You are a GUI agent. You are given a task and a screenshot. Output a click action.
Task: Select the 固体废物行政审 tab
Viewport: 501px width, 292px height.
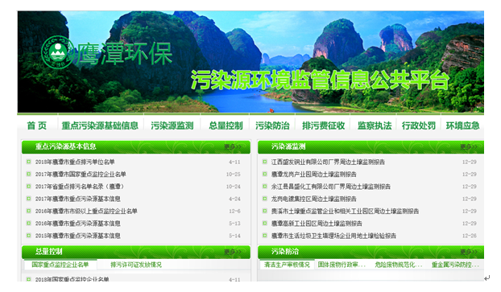[x=342, y=265]
